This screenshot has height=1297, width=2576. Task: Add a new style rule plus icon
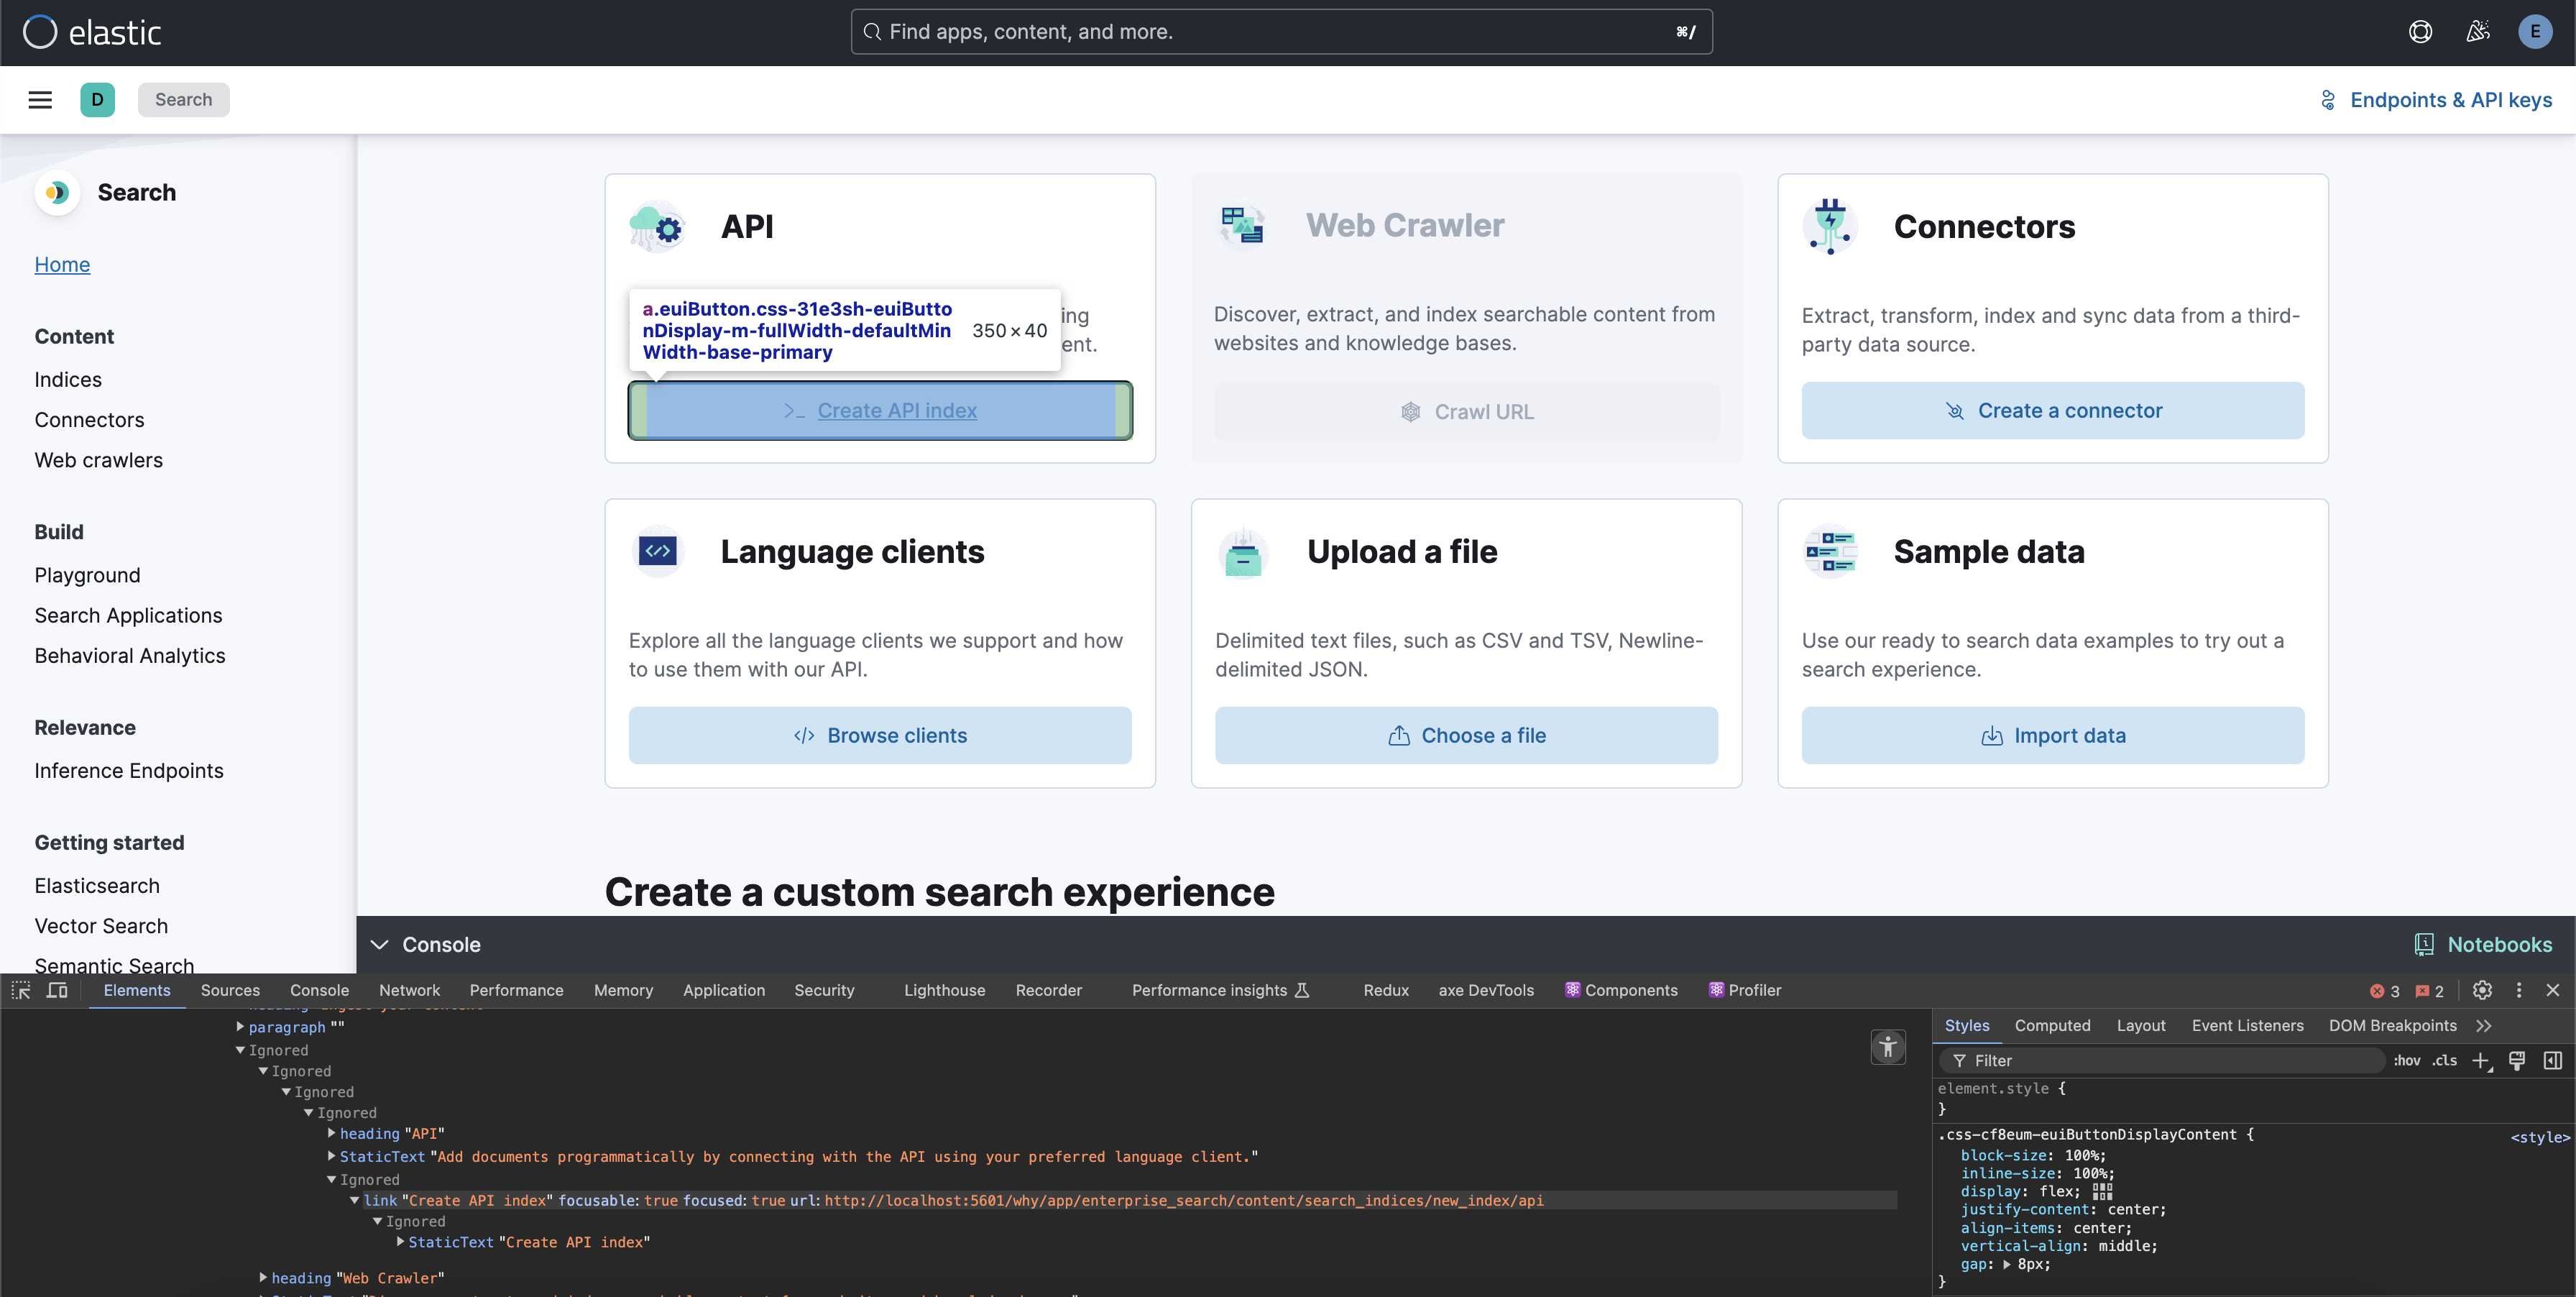[x=2482, y=1061]
